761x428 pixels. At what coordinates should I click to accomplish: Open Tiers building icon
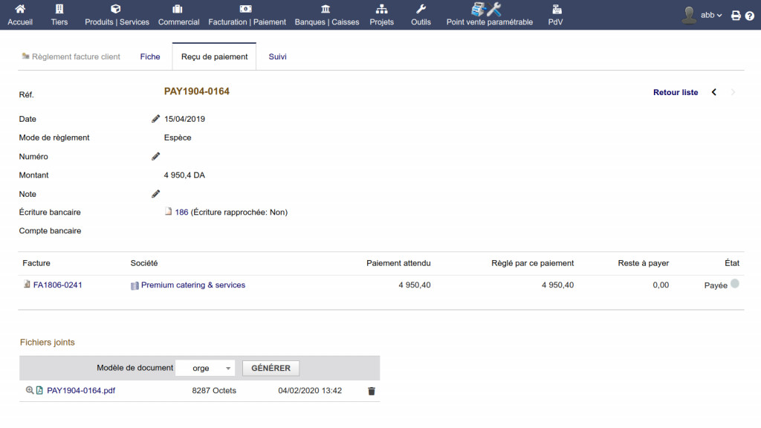[59, 9]
